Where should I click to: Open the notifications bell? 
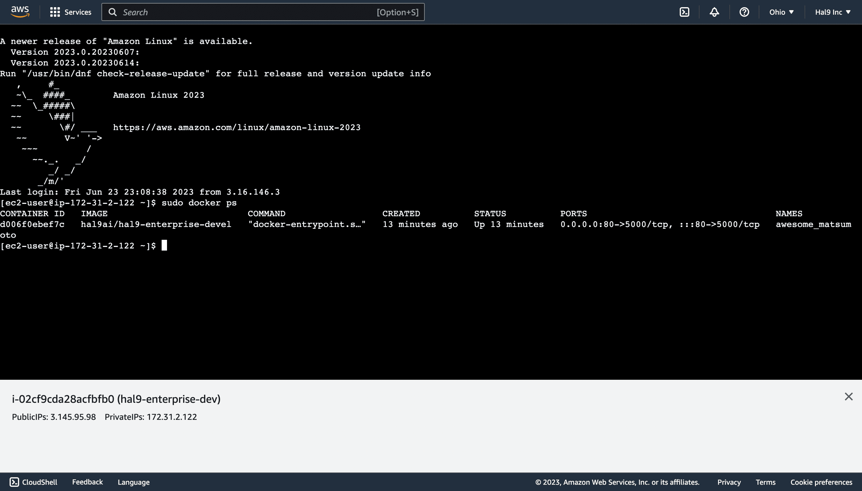coord(714,12)
